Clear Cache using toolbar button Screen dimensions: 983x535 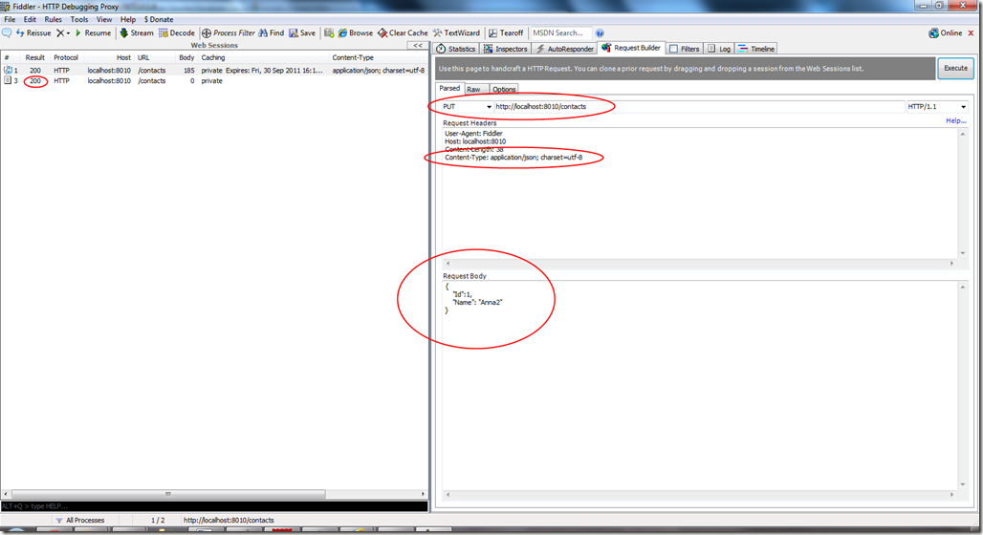click(x=404, y=32)
